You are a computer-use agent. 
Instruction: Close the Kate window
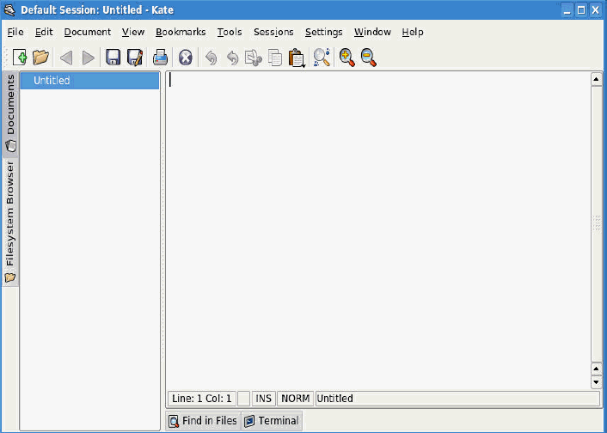click(595, 9)
